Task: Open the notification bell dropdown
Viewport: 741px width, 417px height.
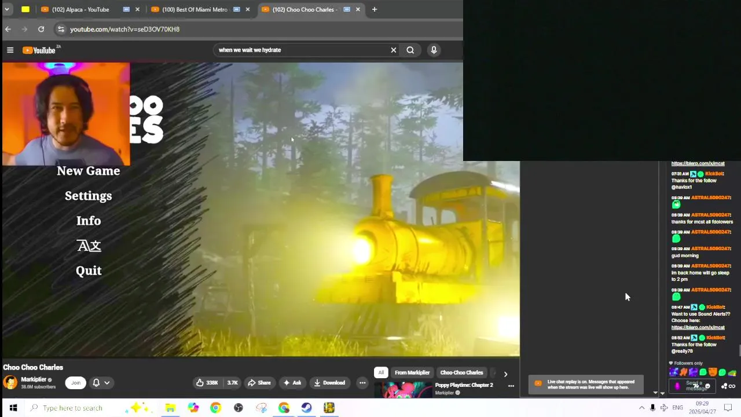Action: 101,383
